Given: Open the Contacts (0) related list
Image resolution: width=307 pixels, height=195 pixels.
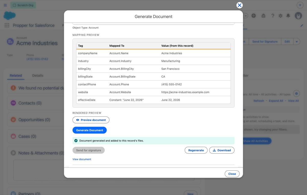Looking at the screenshot, I should 30,103.
